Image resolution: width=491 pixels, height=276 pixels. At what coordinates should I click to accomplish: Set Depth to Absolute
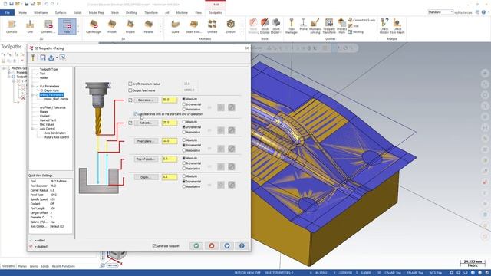(184, 176)
